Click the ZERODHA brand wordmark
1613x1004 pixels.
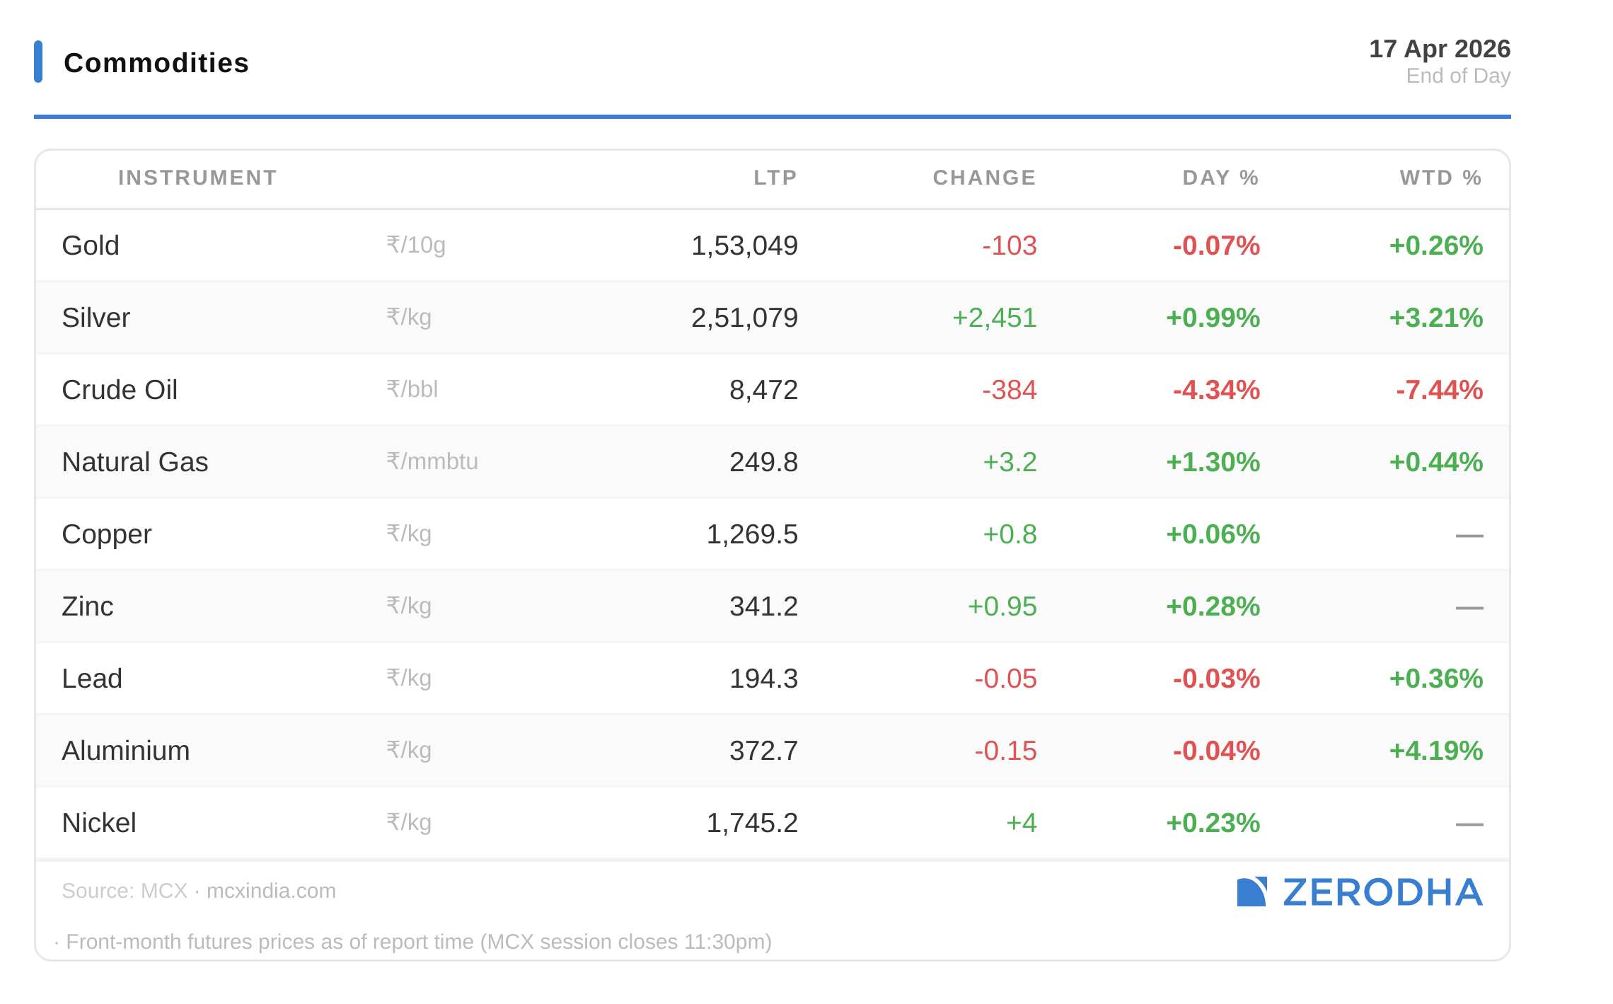click(1382, 892)
